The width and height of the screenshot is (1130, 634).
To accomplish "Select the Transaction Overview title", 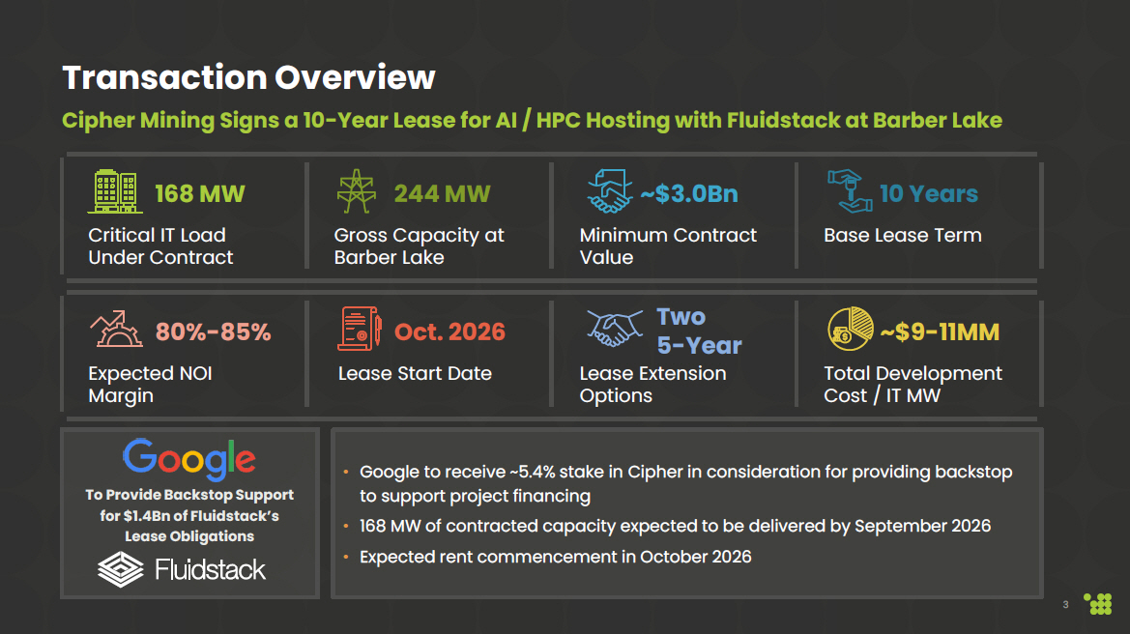I will point(249,77).
